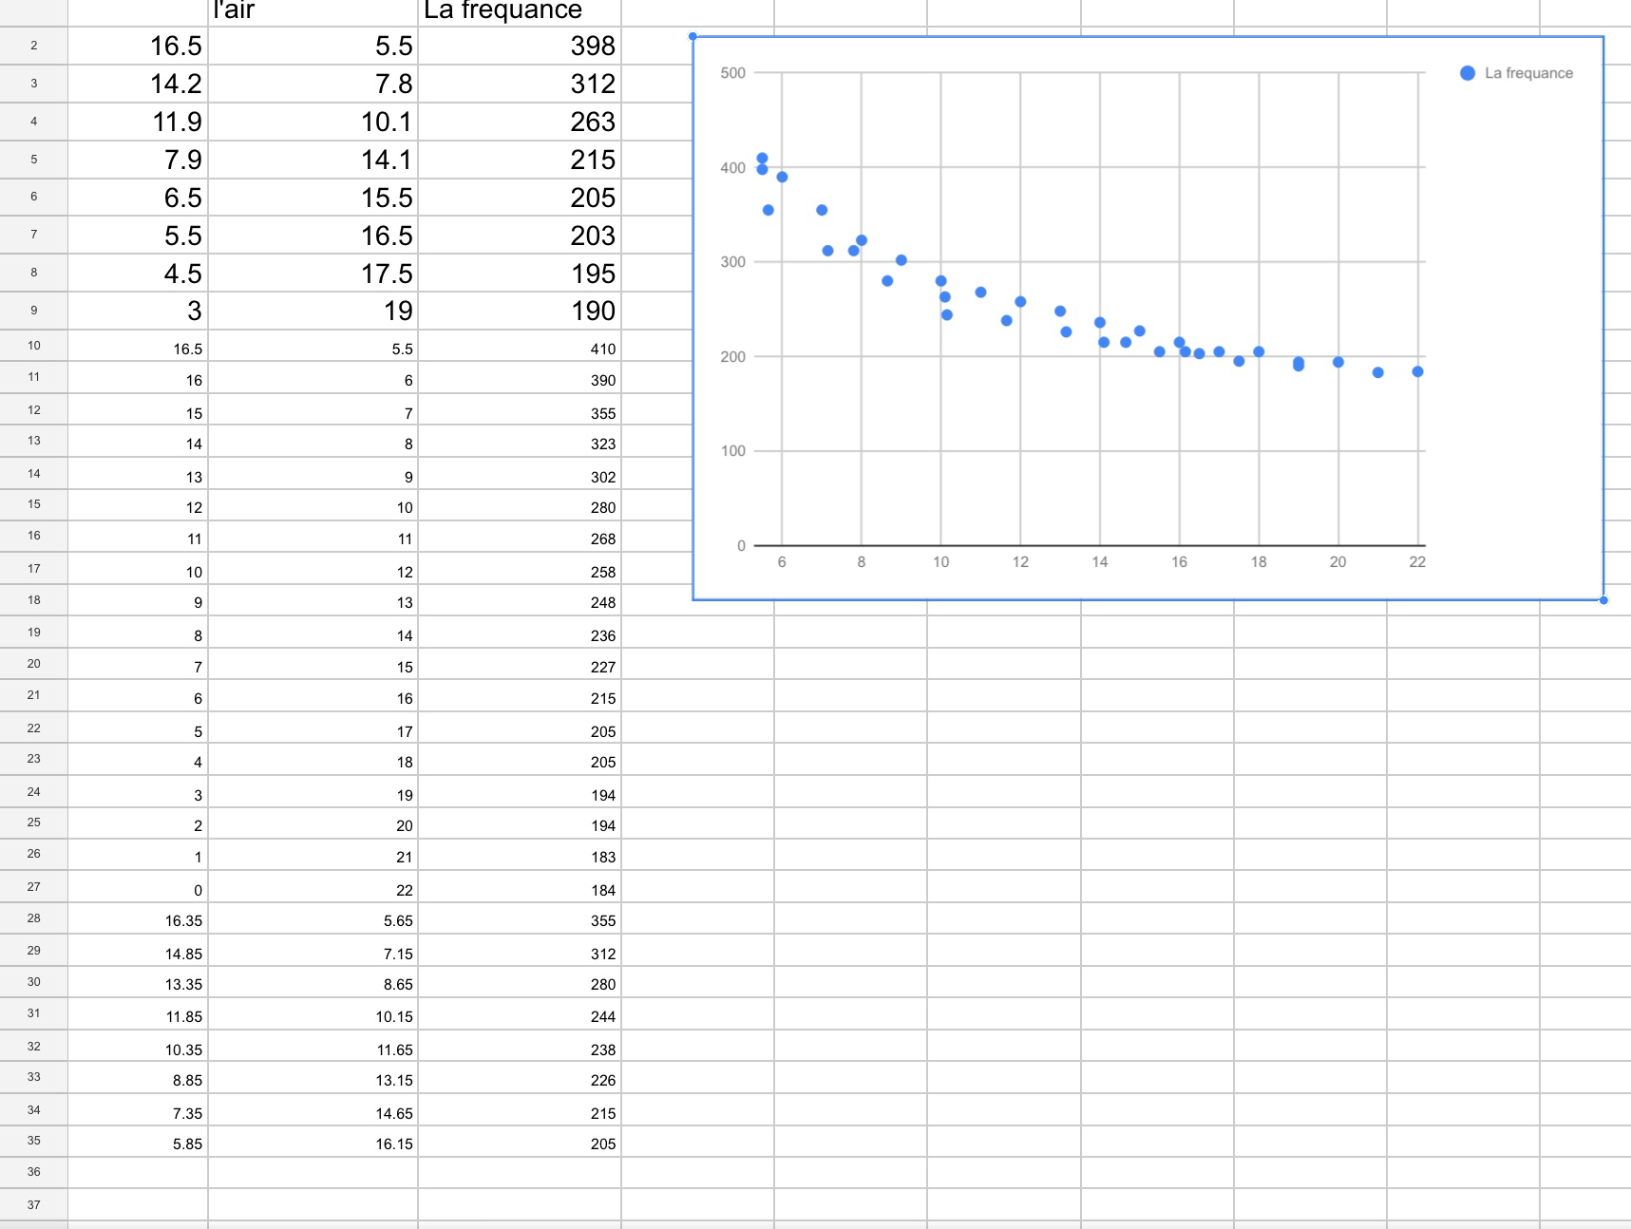
Task: Click the 22 label on the horizontal axis
Action: pos(1416,562)
